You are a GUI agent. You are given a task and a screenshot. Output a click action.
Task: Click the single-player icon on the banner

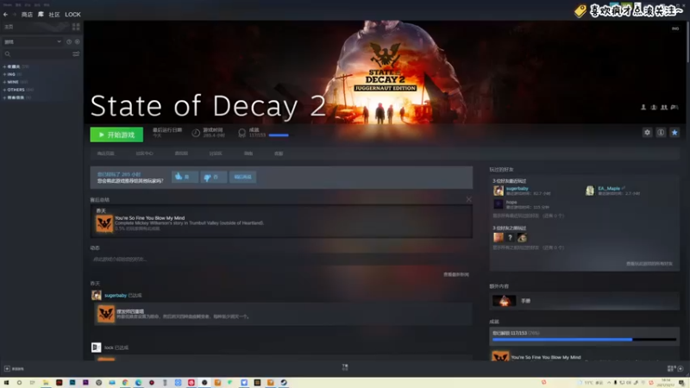pyautogui.click(x=643, y=107)
